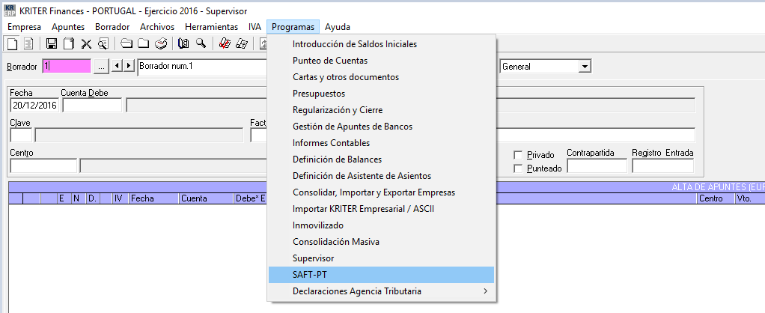Open the Ayuda menu
Screen dimensions: 765x313
tap(338, 27)
